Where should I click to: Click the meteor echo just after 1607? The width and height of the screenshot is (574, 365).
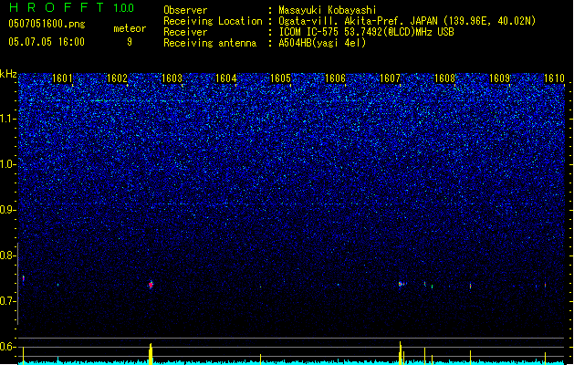pos(401,284)
